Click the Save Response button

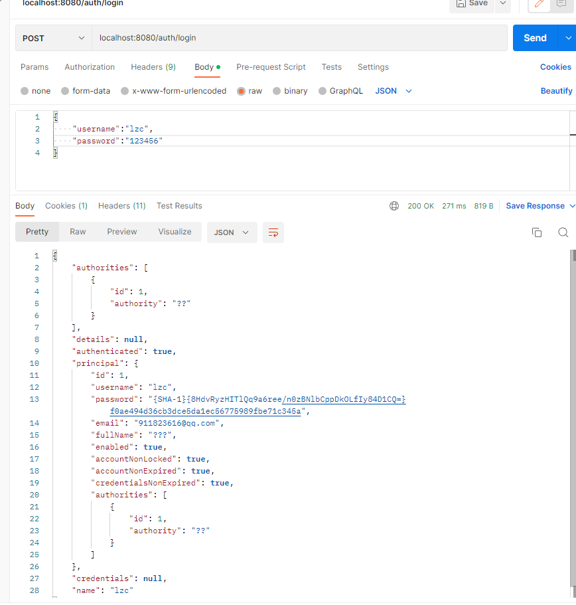click(x=535, y=206)
